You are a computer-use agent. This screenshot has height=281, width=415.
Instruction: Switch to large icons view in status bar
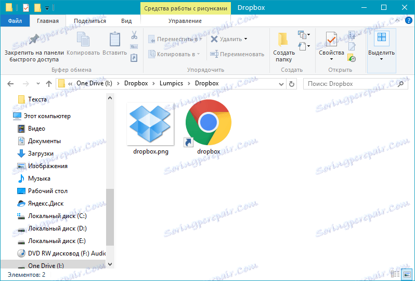[407, 274]
